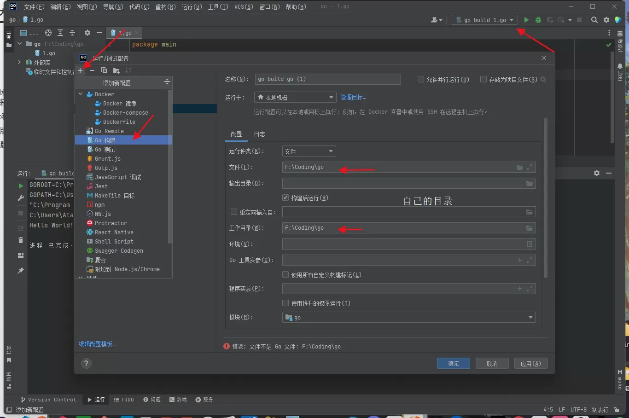629x418 pixels.
Task: Select Shell Script configuration type
Action: click(x=123, y=242)
